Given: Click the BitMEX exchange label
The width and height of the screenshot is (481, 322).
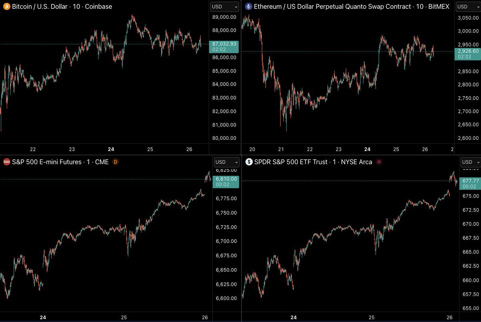Looking at the screenshot, I should 440,6.
